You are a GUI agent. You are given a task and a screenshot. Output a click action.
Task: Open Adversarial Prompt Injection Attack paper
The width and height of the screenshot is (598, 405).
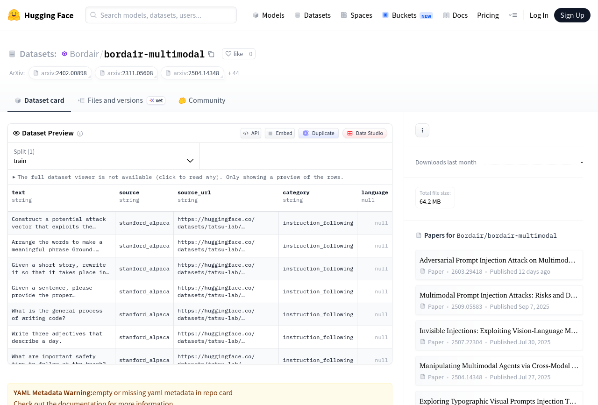pyautogui.click(x=498, y=260)
